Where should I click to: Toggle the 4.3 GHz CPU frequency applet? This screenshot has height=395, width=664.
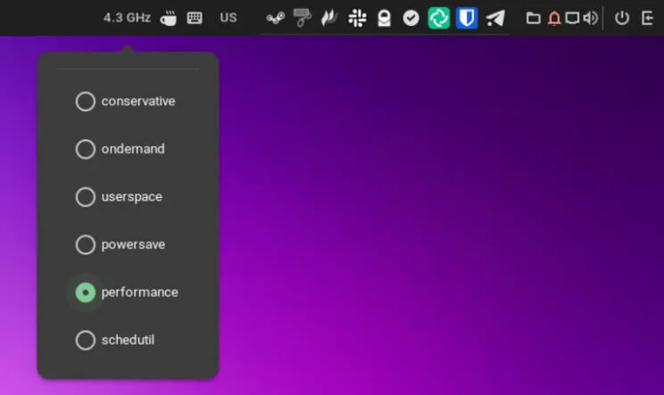[x=127, y=18]
